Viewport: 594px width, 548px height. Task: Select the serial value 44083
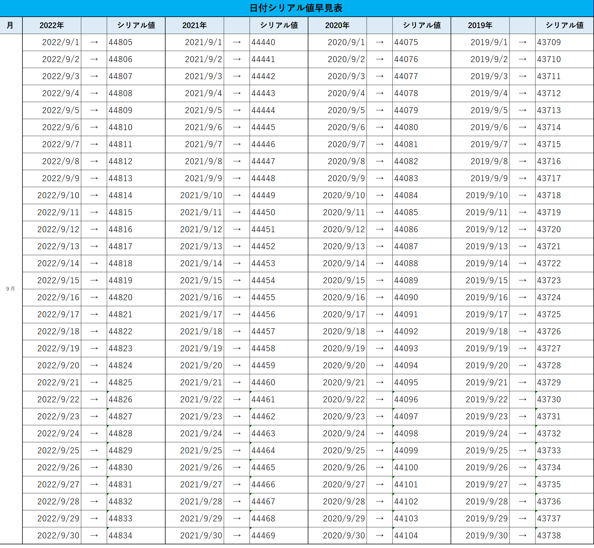pos(422,179)
